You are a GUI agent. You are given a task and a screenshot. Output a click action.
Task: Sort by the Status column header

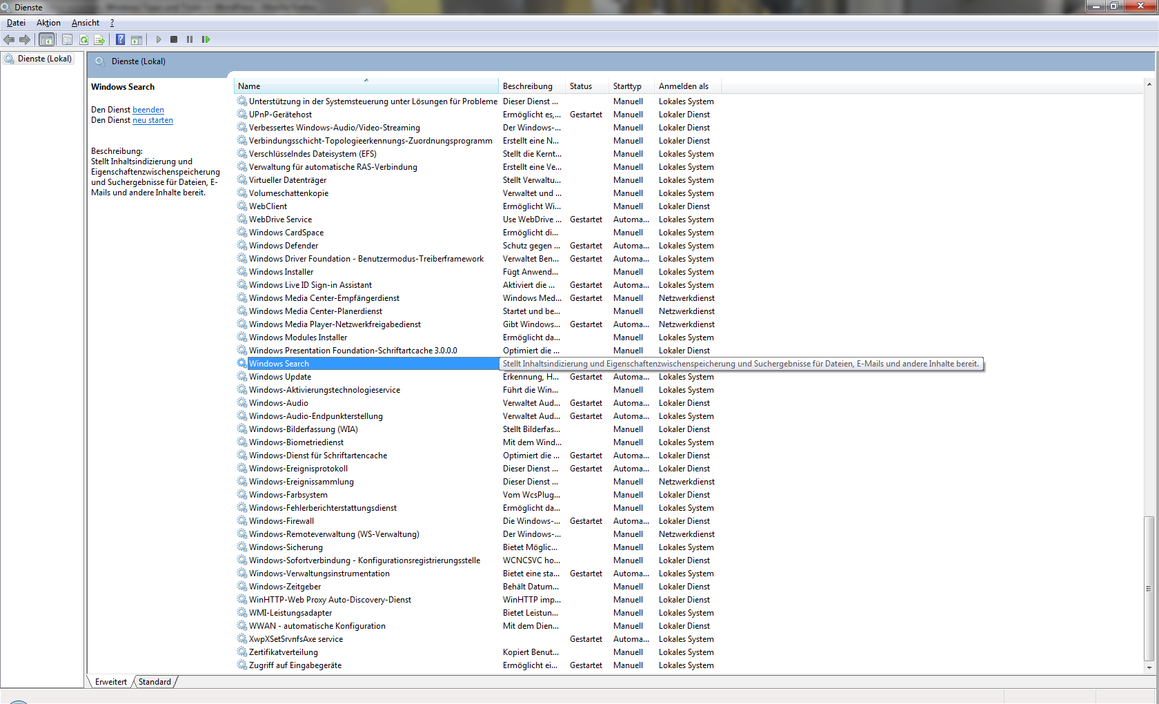pos(587,86)
